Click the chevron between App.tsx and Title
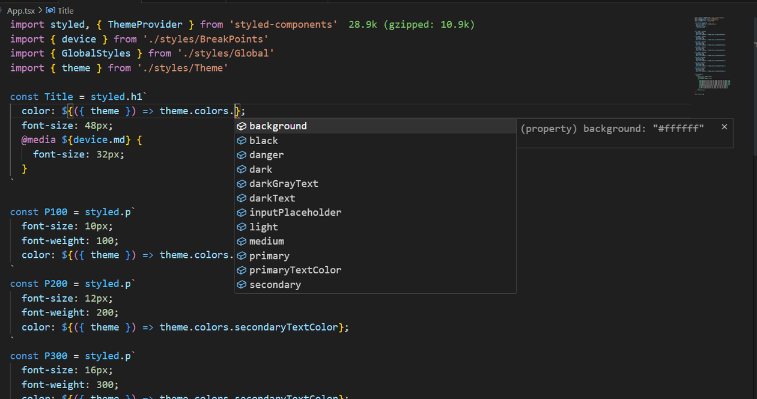This screenshot has height=399, width=757. pyautogui.click(x=40, y=11)
